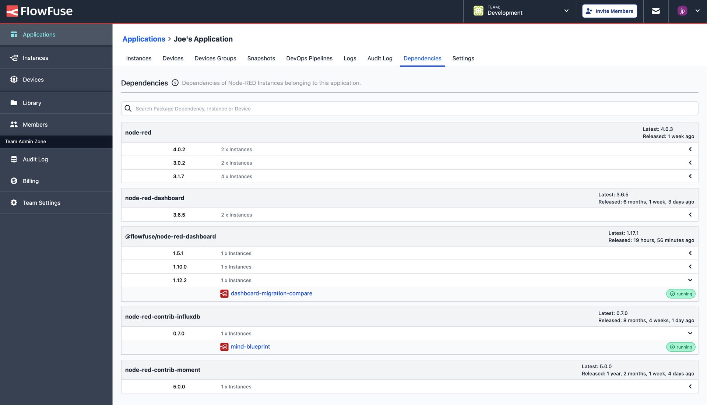
Task: Click the Applications sidebar icon
Action: pyautogui.click(x=13, y=35)
